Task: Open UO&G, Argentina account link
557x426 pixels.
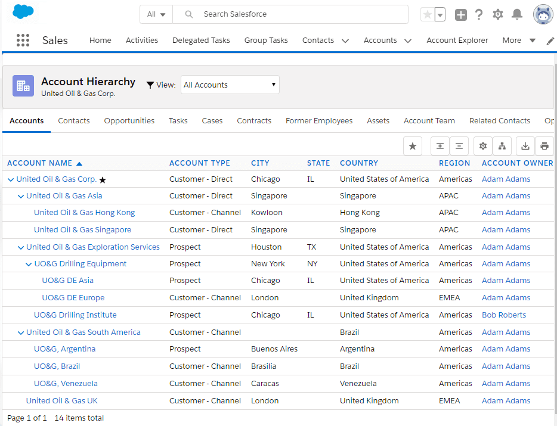Action: tap(64, 349)
